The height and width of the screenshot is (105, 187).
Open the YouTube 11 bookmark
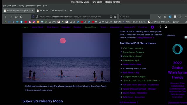tap(94, 22)
